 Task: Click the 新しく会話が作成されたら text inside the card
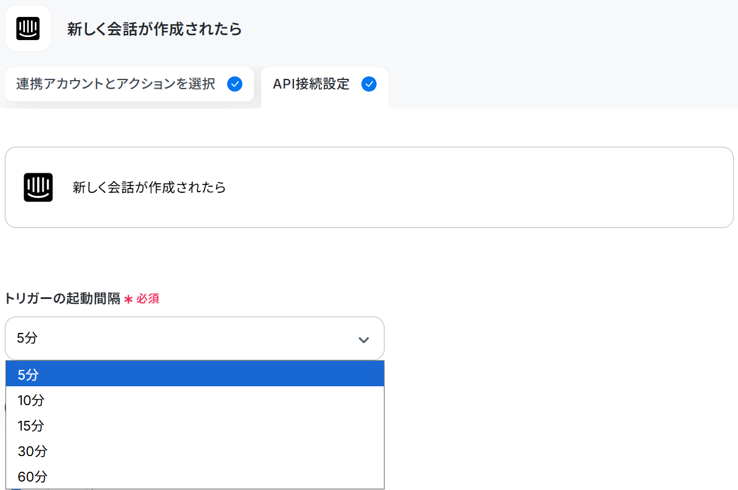(x=149, y=187)
